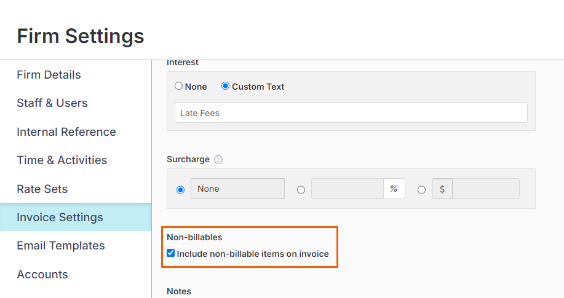The image size is (564, 298).
Task: Click the dollar sign addon
Action: coord(442,189)
